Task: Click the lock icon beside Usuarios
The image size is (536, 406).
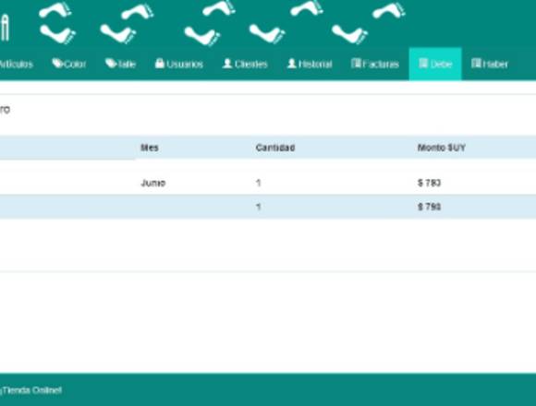Action: [160, 63]
